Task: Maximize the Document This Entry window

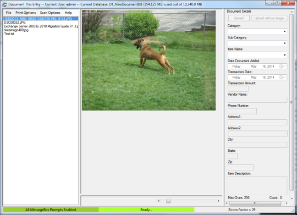Action: (x=277, y=3)
